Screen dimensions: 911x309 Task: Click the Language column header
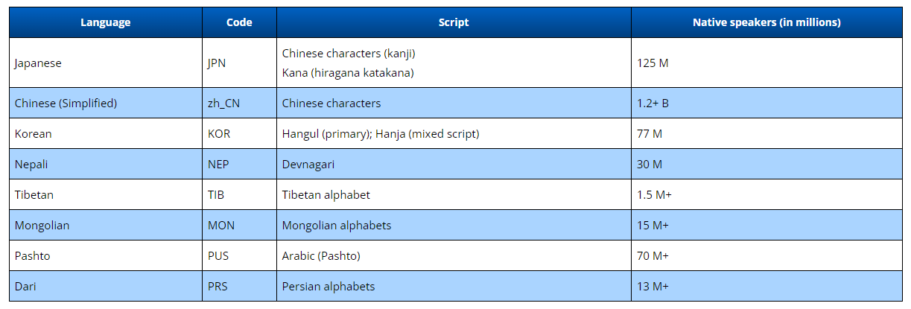point(105,22)
